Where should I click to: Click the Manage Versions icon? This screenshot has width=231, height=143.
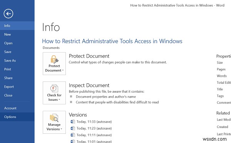(x=54, y=118)
